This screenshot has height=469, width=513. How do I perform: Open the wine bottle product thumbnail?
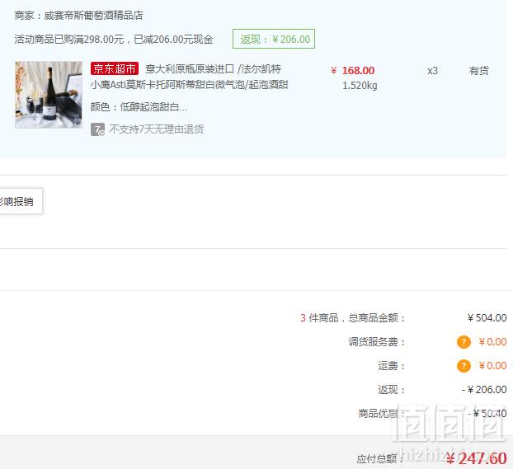[49, 95]
